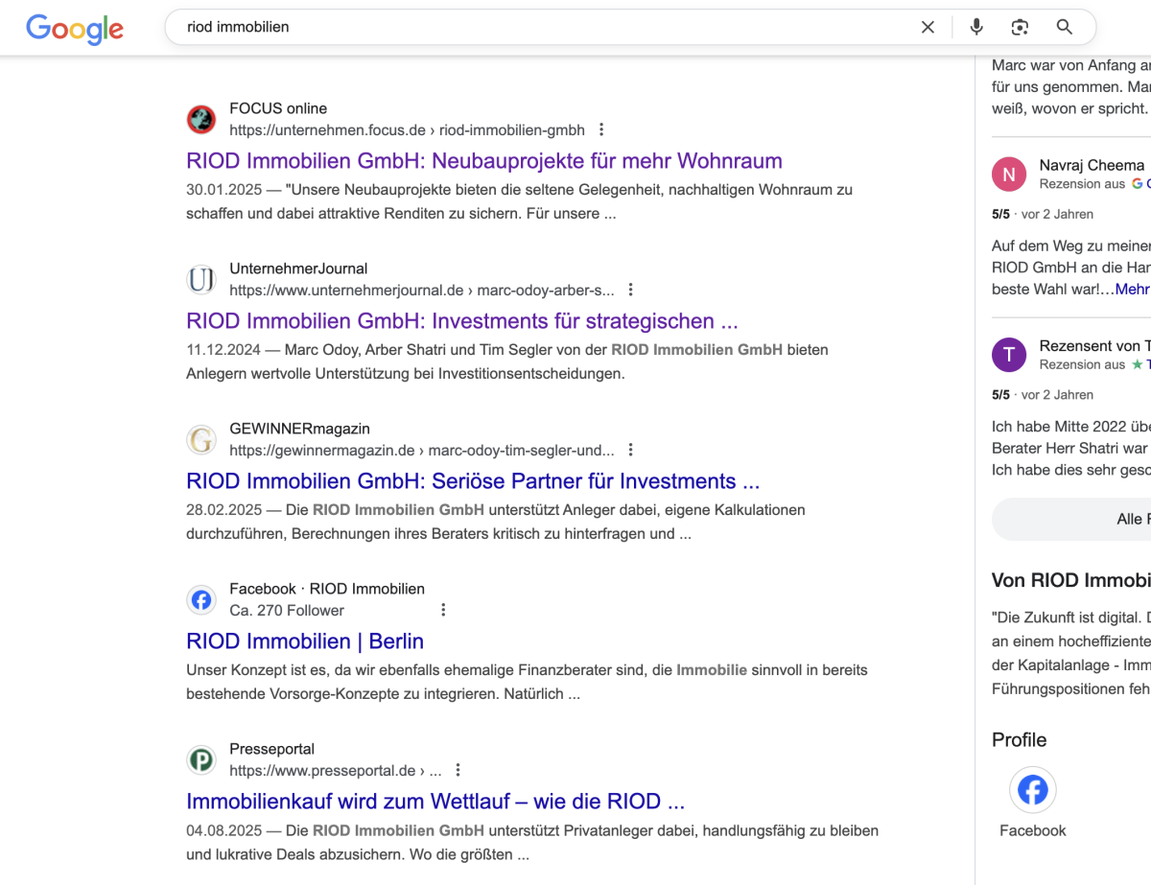
Task: Click the 'Facebook' label under Profile
Action: 1033,830
